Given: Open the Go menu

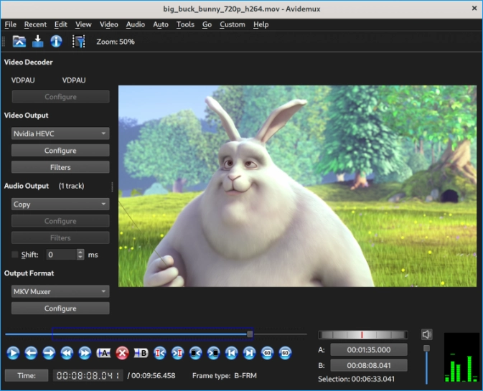Looking at the screenshot, I should pos(207,24).
